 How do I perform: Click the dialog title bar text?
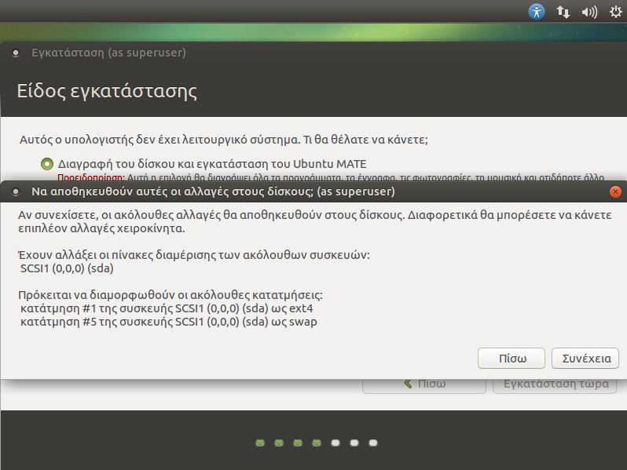click(x=212, y=191)
